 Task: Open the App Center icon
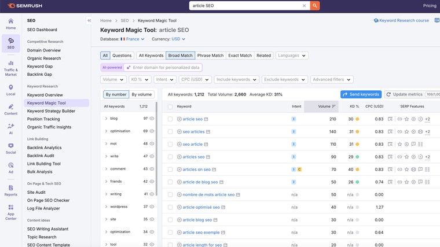coord(10,212)
